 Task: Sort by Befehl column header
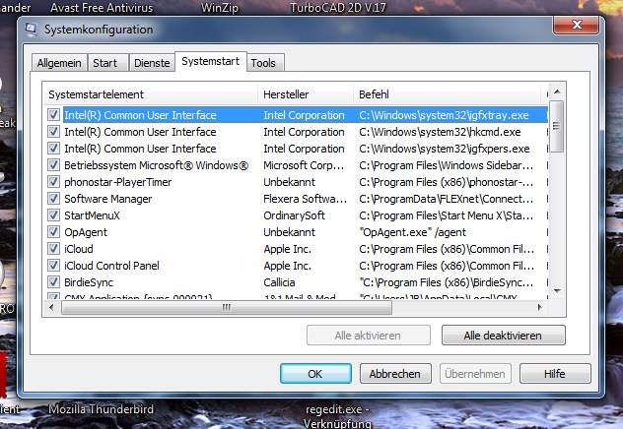(448, 94)
